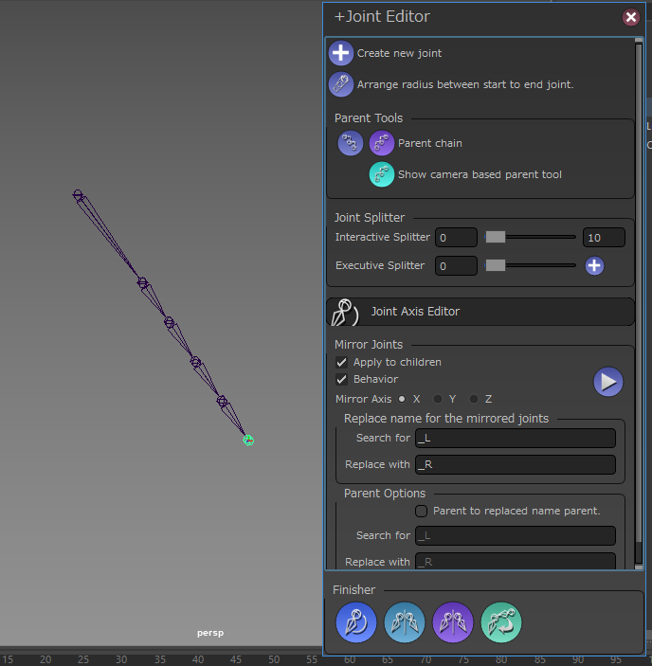Viewport: 652px width, 666px height.
Task: Close the Joint Editor panel
Action: (631, 17)
